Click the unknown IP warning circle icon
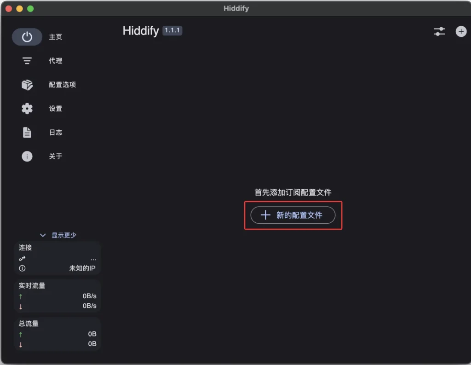The image size is (471, 365). [x=22, y=268]
